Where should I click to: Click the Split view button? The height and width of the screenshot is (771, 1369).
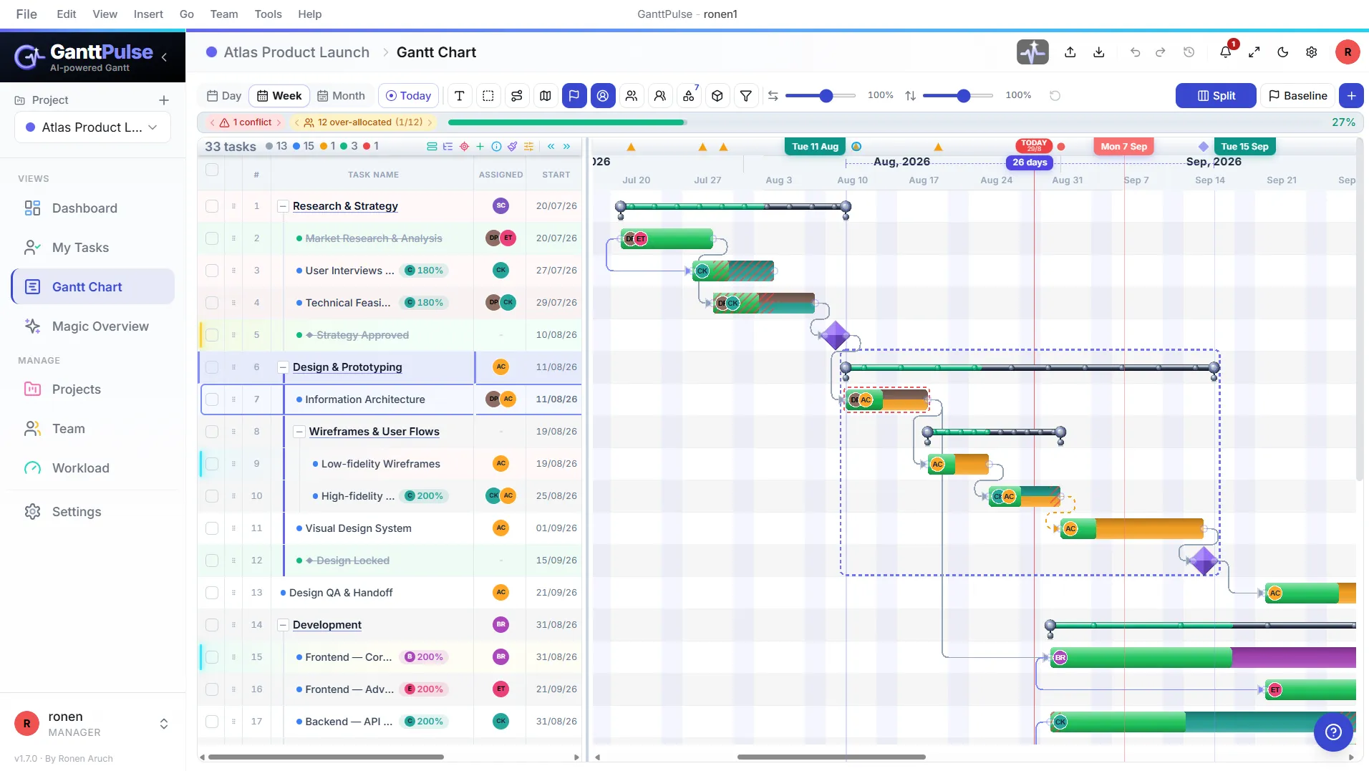point(1216,96)
